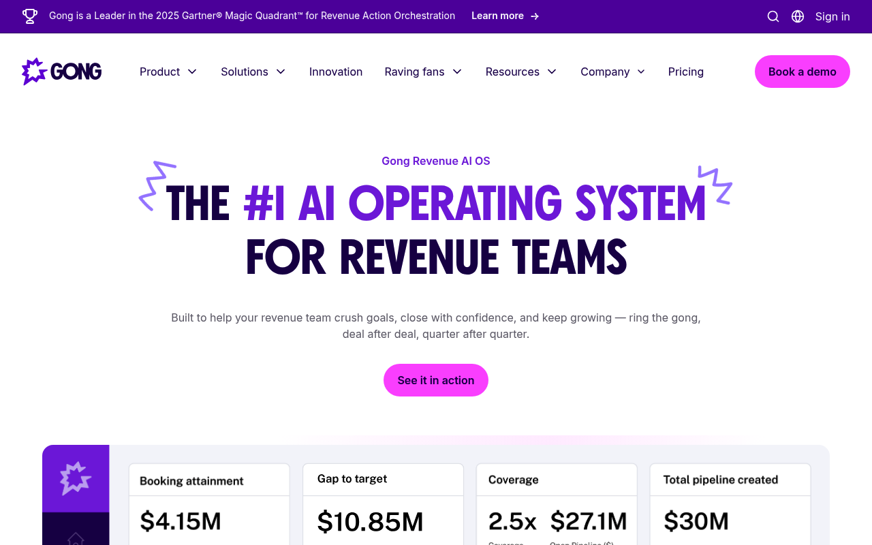872x545 pixels.
Task: Expand the Resources menu chevron
Action: [552, 72]
